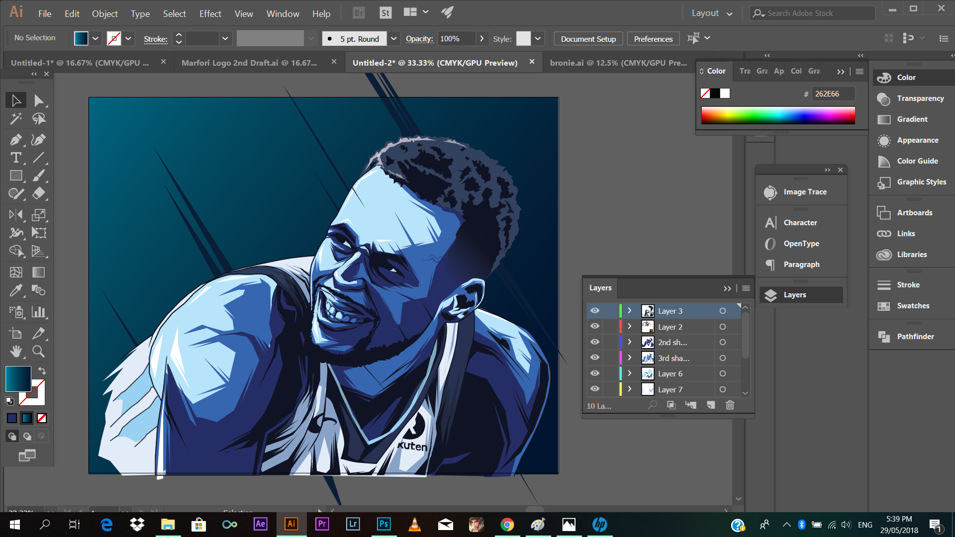Open fill color dropdown in control bar
955x537 pixels.
pos(95,38)
